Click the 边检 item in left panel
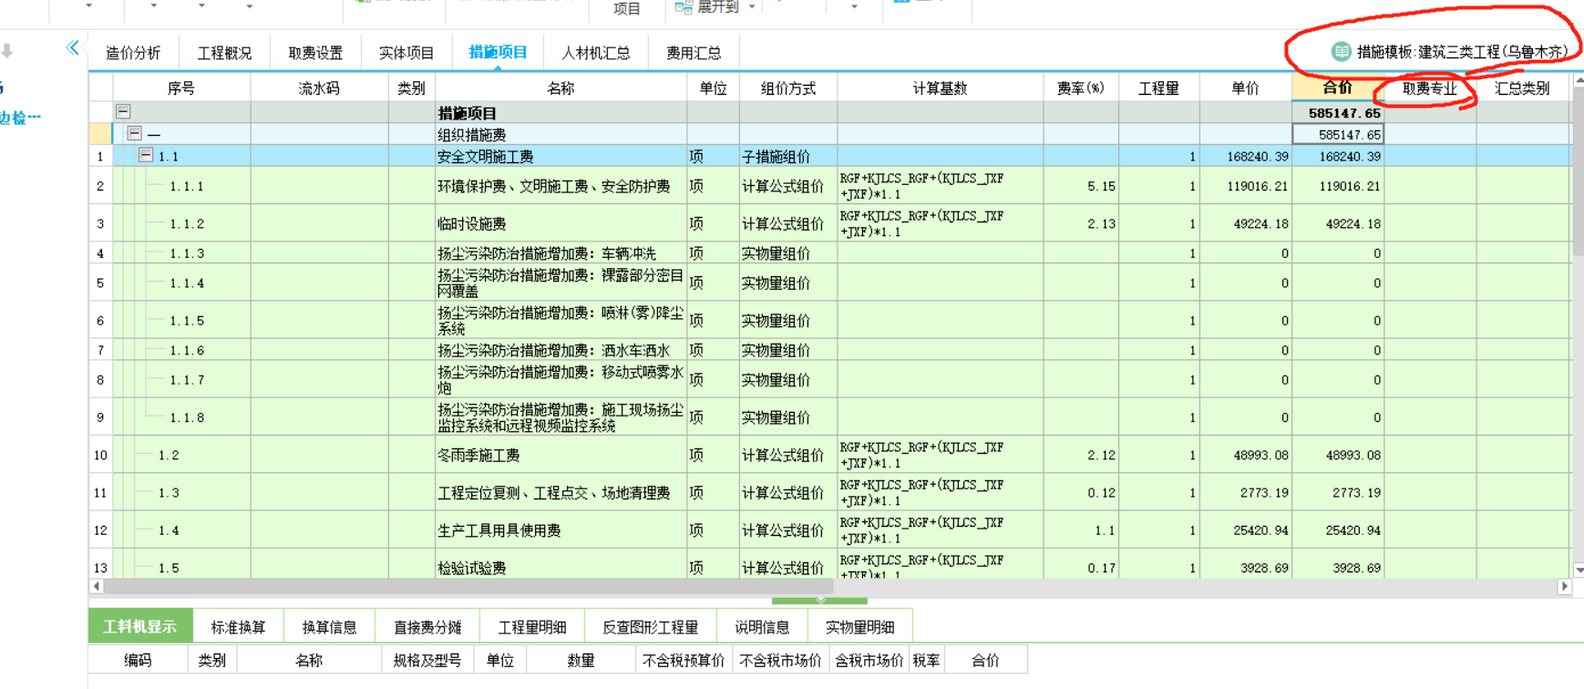This screenshot has width=1584, height=689. click(19, 118)
